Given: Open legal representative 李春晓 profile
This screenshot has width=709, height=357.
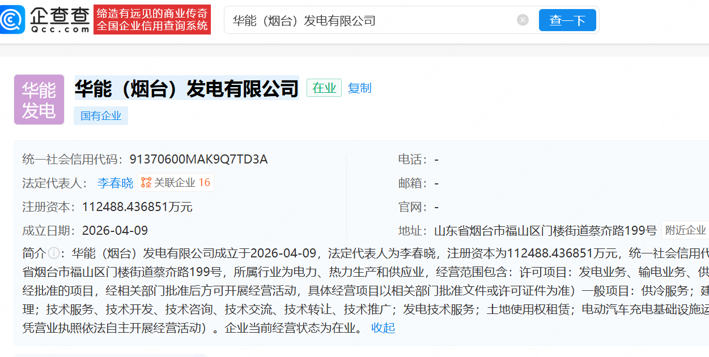Looking at the screenshot, I should 115,183.
